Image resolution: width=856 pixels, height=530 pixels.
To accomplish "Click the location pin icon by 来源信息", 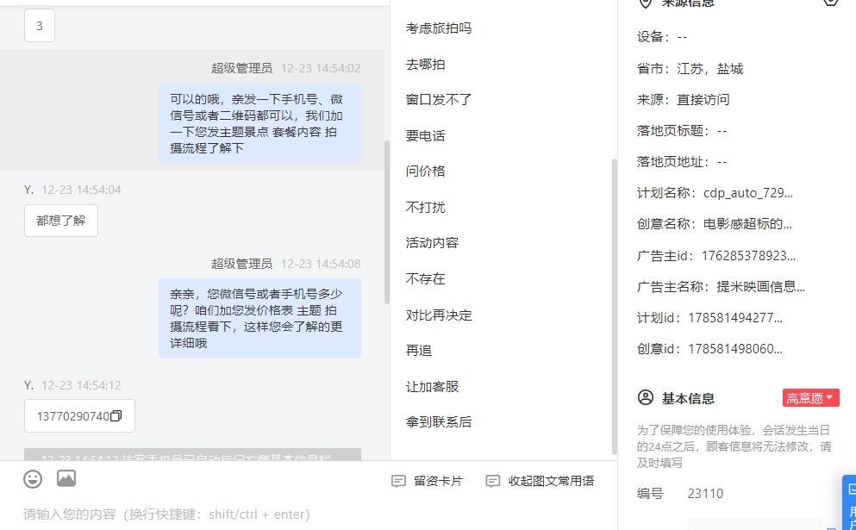I will click(x=646, y=3).
